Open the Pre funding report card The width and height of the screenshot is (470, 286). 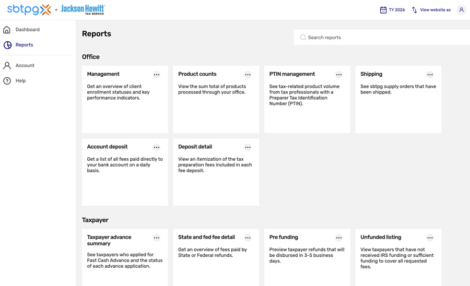click(x=284, y=237)
